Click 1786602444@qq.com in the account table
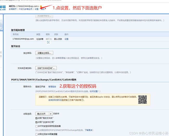 [23, 39]
